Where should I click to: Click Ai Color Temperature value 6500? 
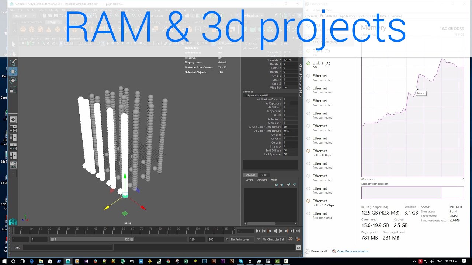pos(290,131)
